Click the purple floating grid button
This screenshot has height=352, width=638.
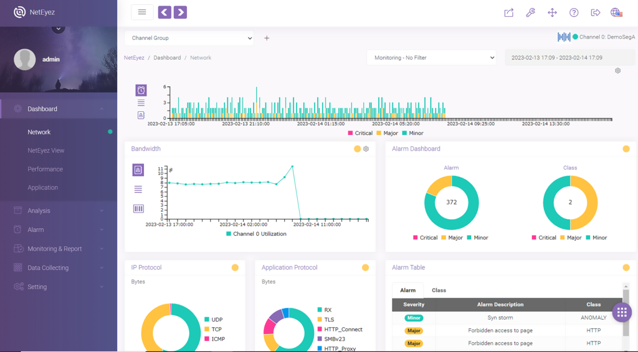click(x=622, y=312)
